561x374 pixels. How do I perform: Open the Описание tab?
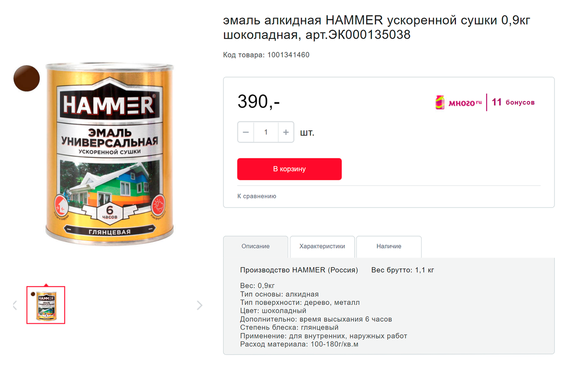click(x=256, y=246)
